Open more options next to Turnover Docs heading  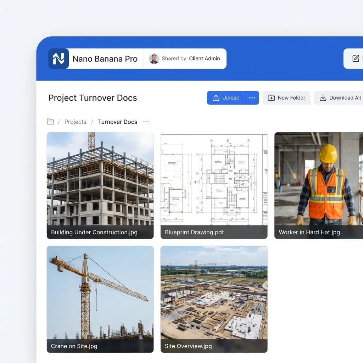[x=146, y=122]
